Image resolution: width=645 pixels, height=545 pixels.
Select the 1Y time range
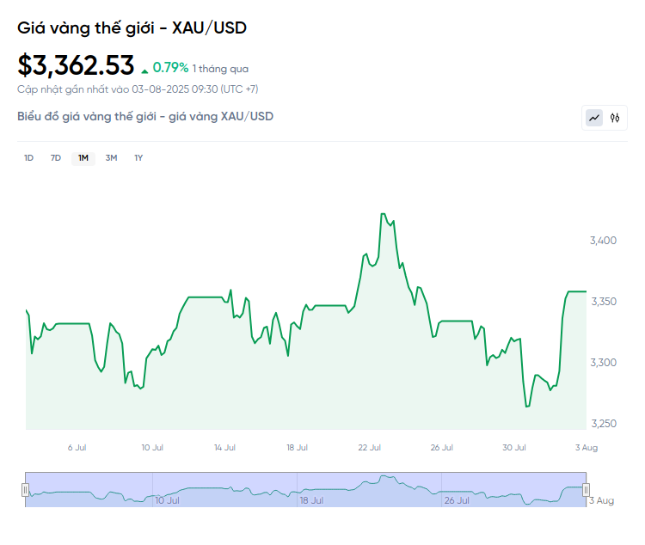tap(138, 157)
